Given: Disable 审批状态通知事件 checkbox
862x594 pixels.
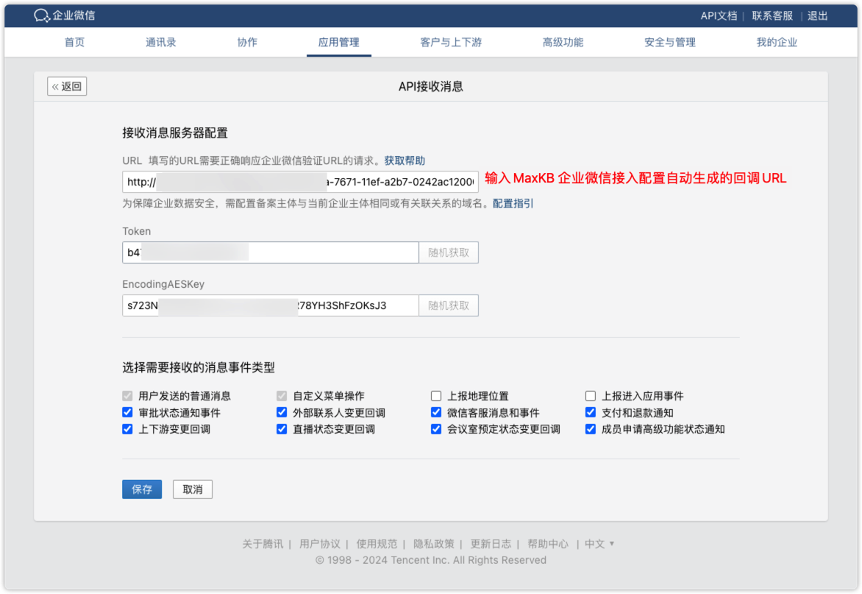Looking at the screenshot, I should pyautogui.click(x=127, y=412).
